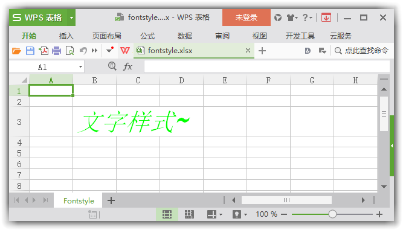Click the fx insert function icon
Viewport: 403px width, 230px height.
pyautogui.click(x=127, y=66)
